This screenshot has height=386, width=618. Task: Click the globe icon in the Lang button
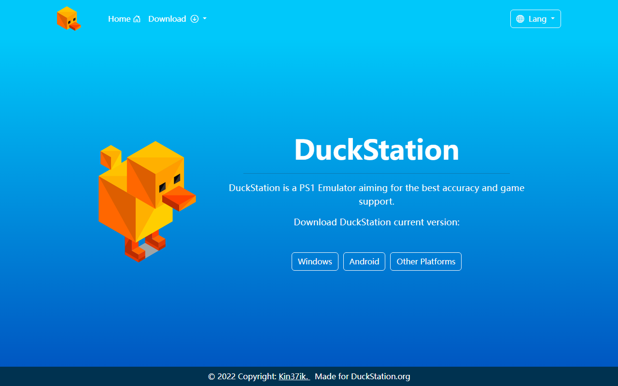[x=520, y=19]
